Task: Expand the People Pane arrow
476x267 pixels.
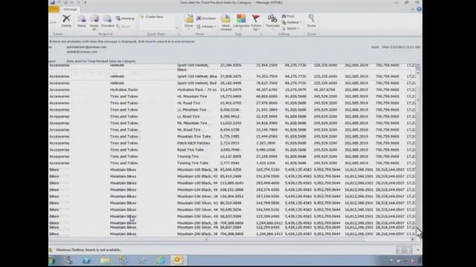Action: pyautogui.click(x=418, y=250)
